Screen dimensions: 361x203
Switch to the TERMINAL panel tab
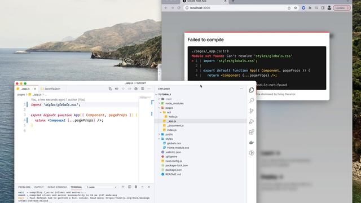coord(76,187)
